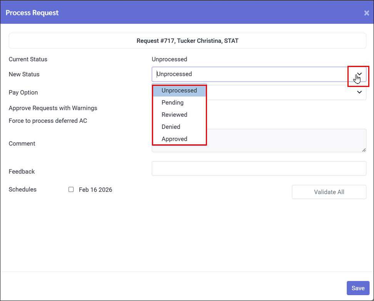The height and width of the screenshot is (301, 374).
Task: Choose Pending in the status list
Action: pyautogui.click(x=172, y=103)
